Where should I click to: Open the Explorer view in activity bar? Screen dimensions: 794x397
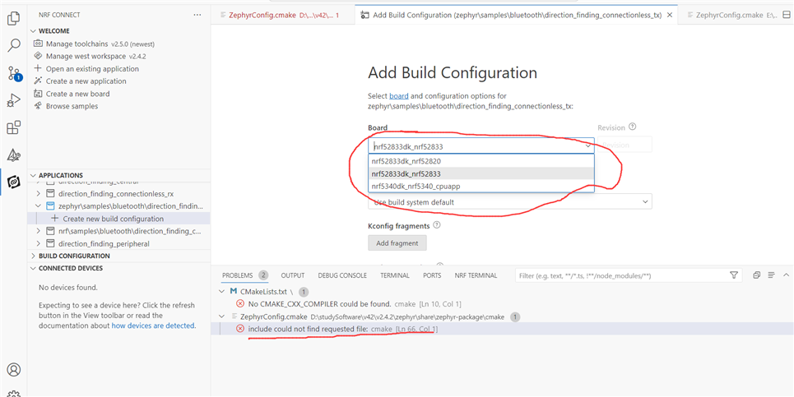(14, 19)
